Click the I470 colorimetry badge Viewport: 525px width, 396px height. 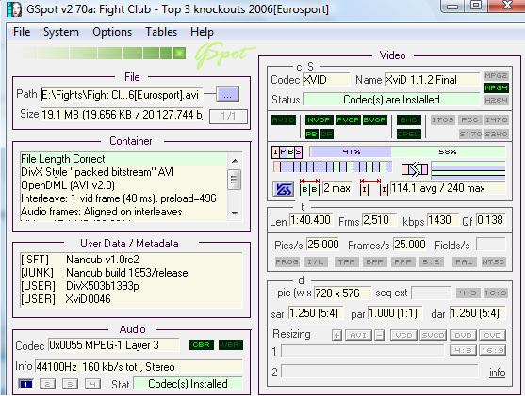[496, 120]
